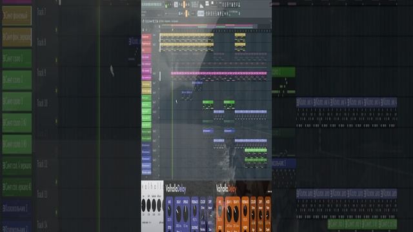Adjust MOD Rate knob on orange ValhallaDelay
This screenshot has width=413, height=232.
pos(268,215)
